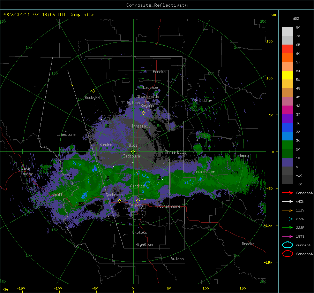Click the 39 dBZ magenta color swatch
This screenshot has width=314, height=293.
pyautogui.click(x=287, y=110)
